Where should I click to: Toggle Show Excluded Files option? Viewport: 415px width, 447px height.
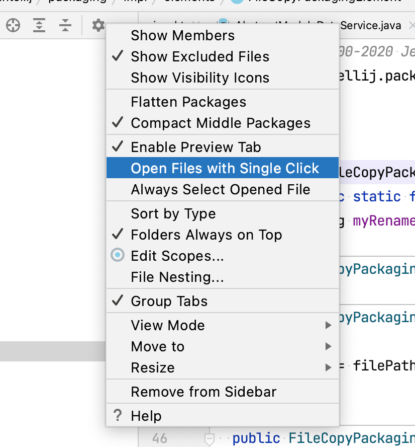200,57
